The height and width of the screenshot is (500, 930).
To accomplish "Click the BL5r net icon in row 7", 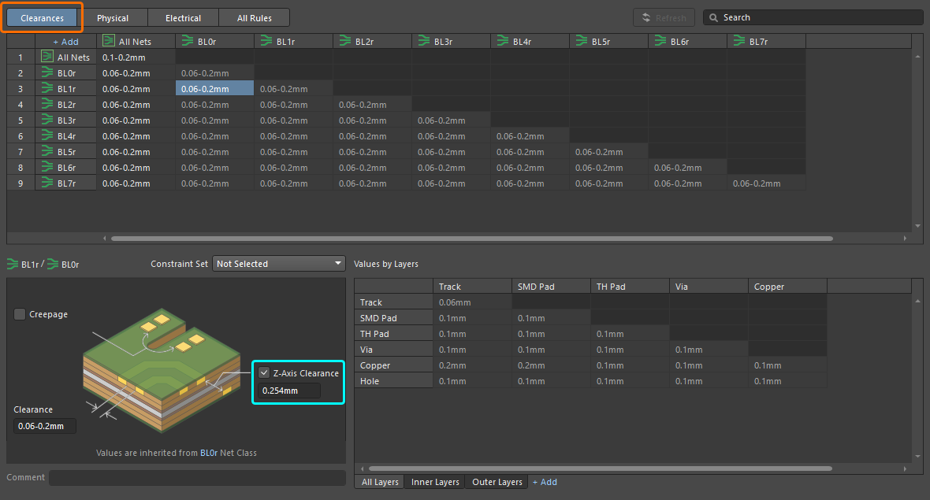I will [x=47, y=151].
